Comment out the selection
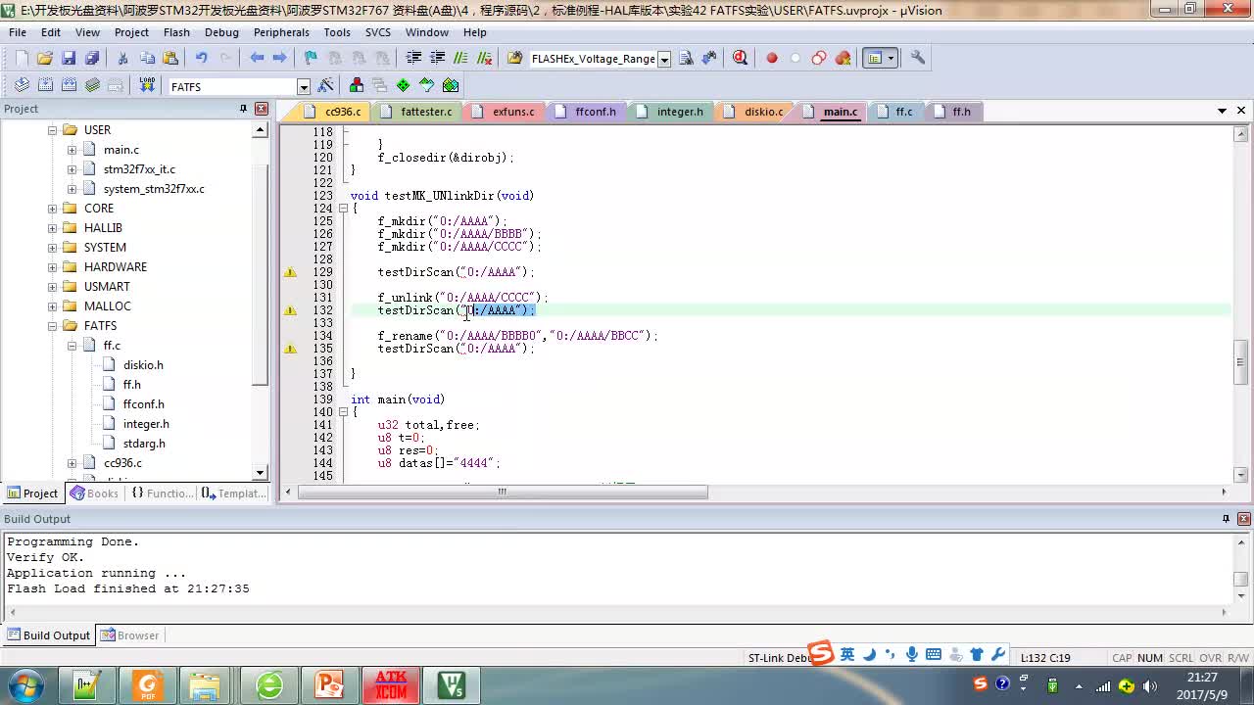Image resolution: width=1254 pixels, height=705 pixels. coord(460,58)
